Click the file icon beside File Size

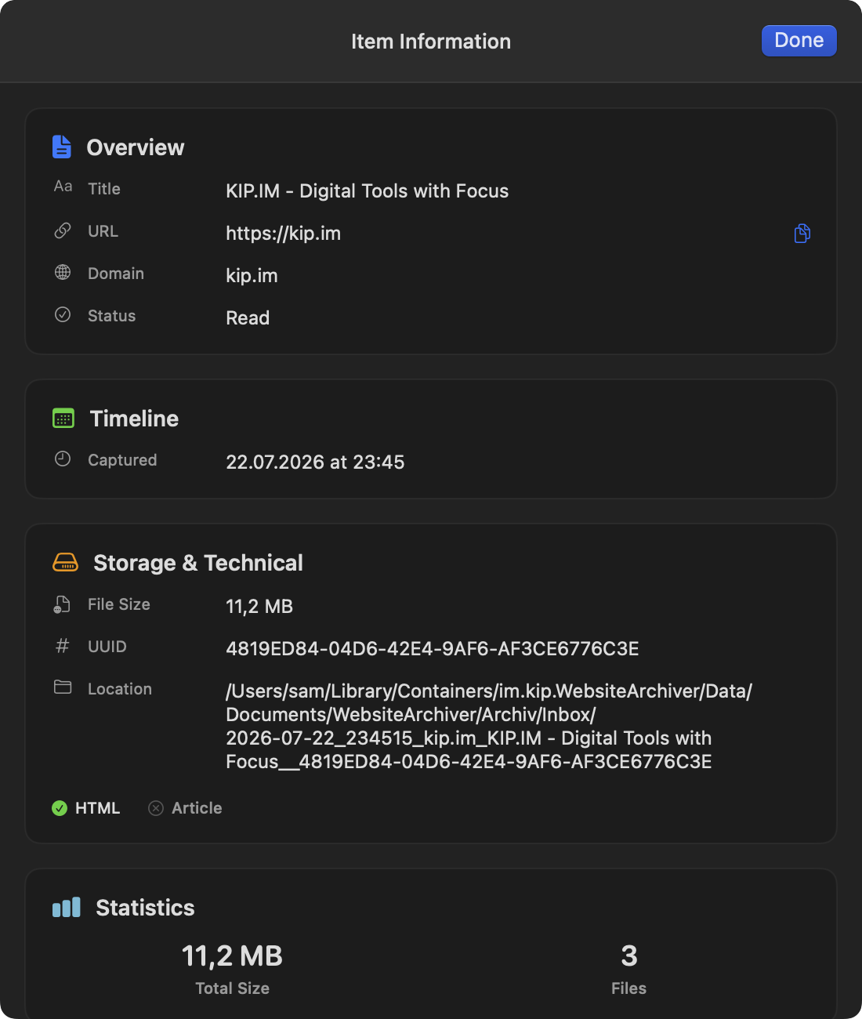coord(62,604)
